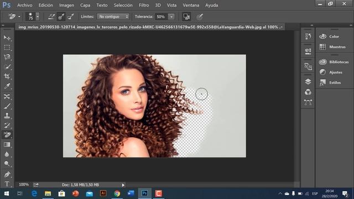Screen dimensions: 354x199
Task: Click the share icon in status bar
Action: 36,185
